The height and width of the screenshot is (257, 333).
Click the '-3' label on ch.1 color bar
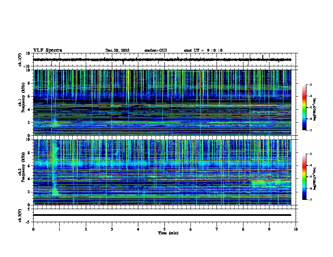[x=310, y=84]
